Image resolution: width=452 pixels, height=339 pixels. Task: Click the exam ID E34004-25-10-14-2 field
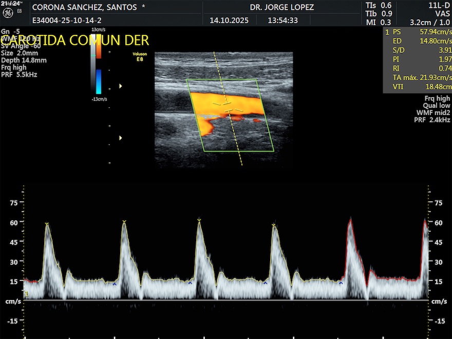(67, 21)
